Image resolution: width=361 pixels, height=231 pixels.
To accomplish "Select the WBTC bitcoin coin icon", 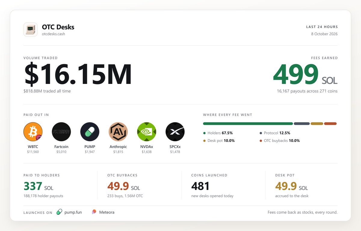I will [33, 132].
